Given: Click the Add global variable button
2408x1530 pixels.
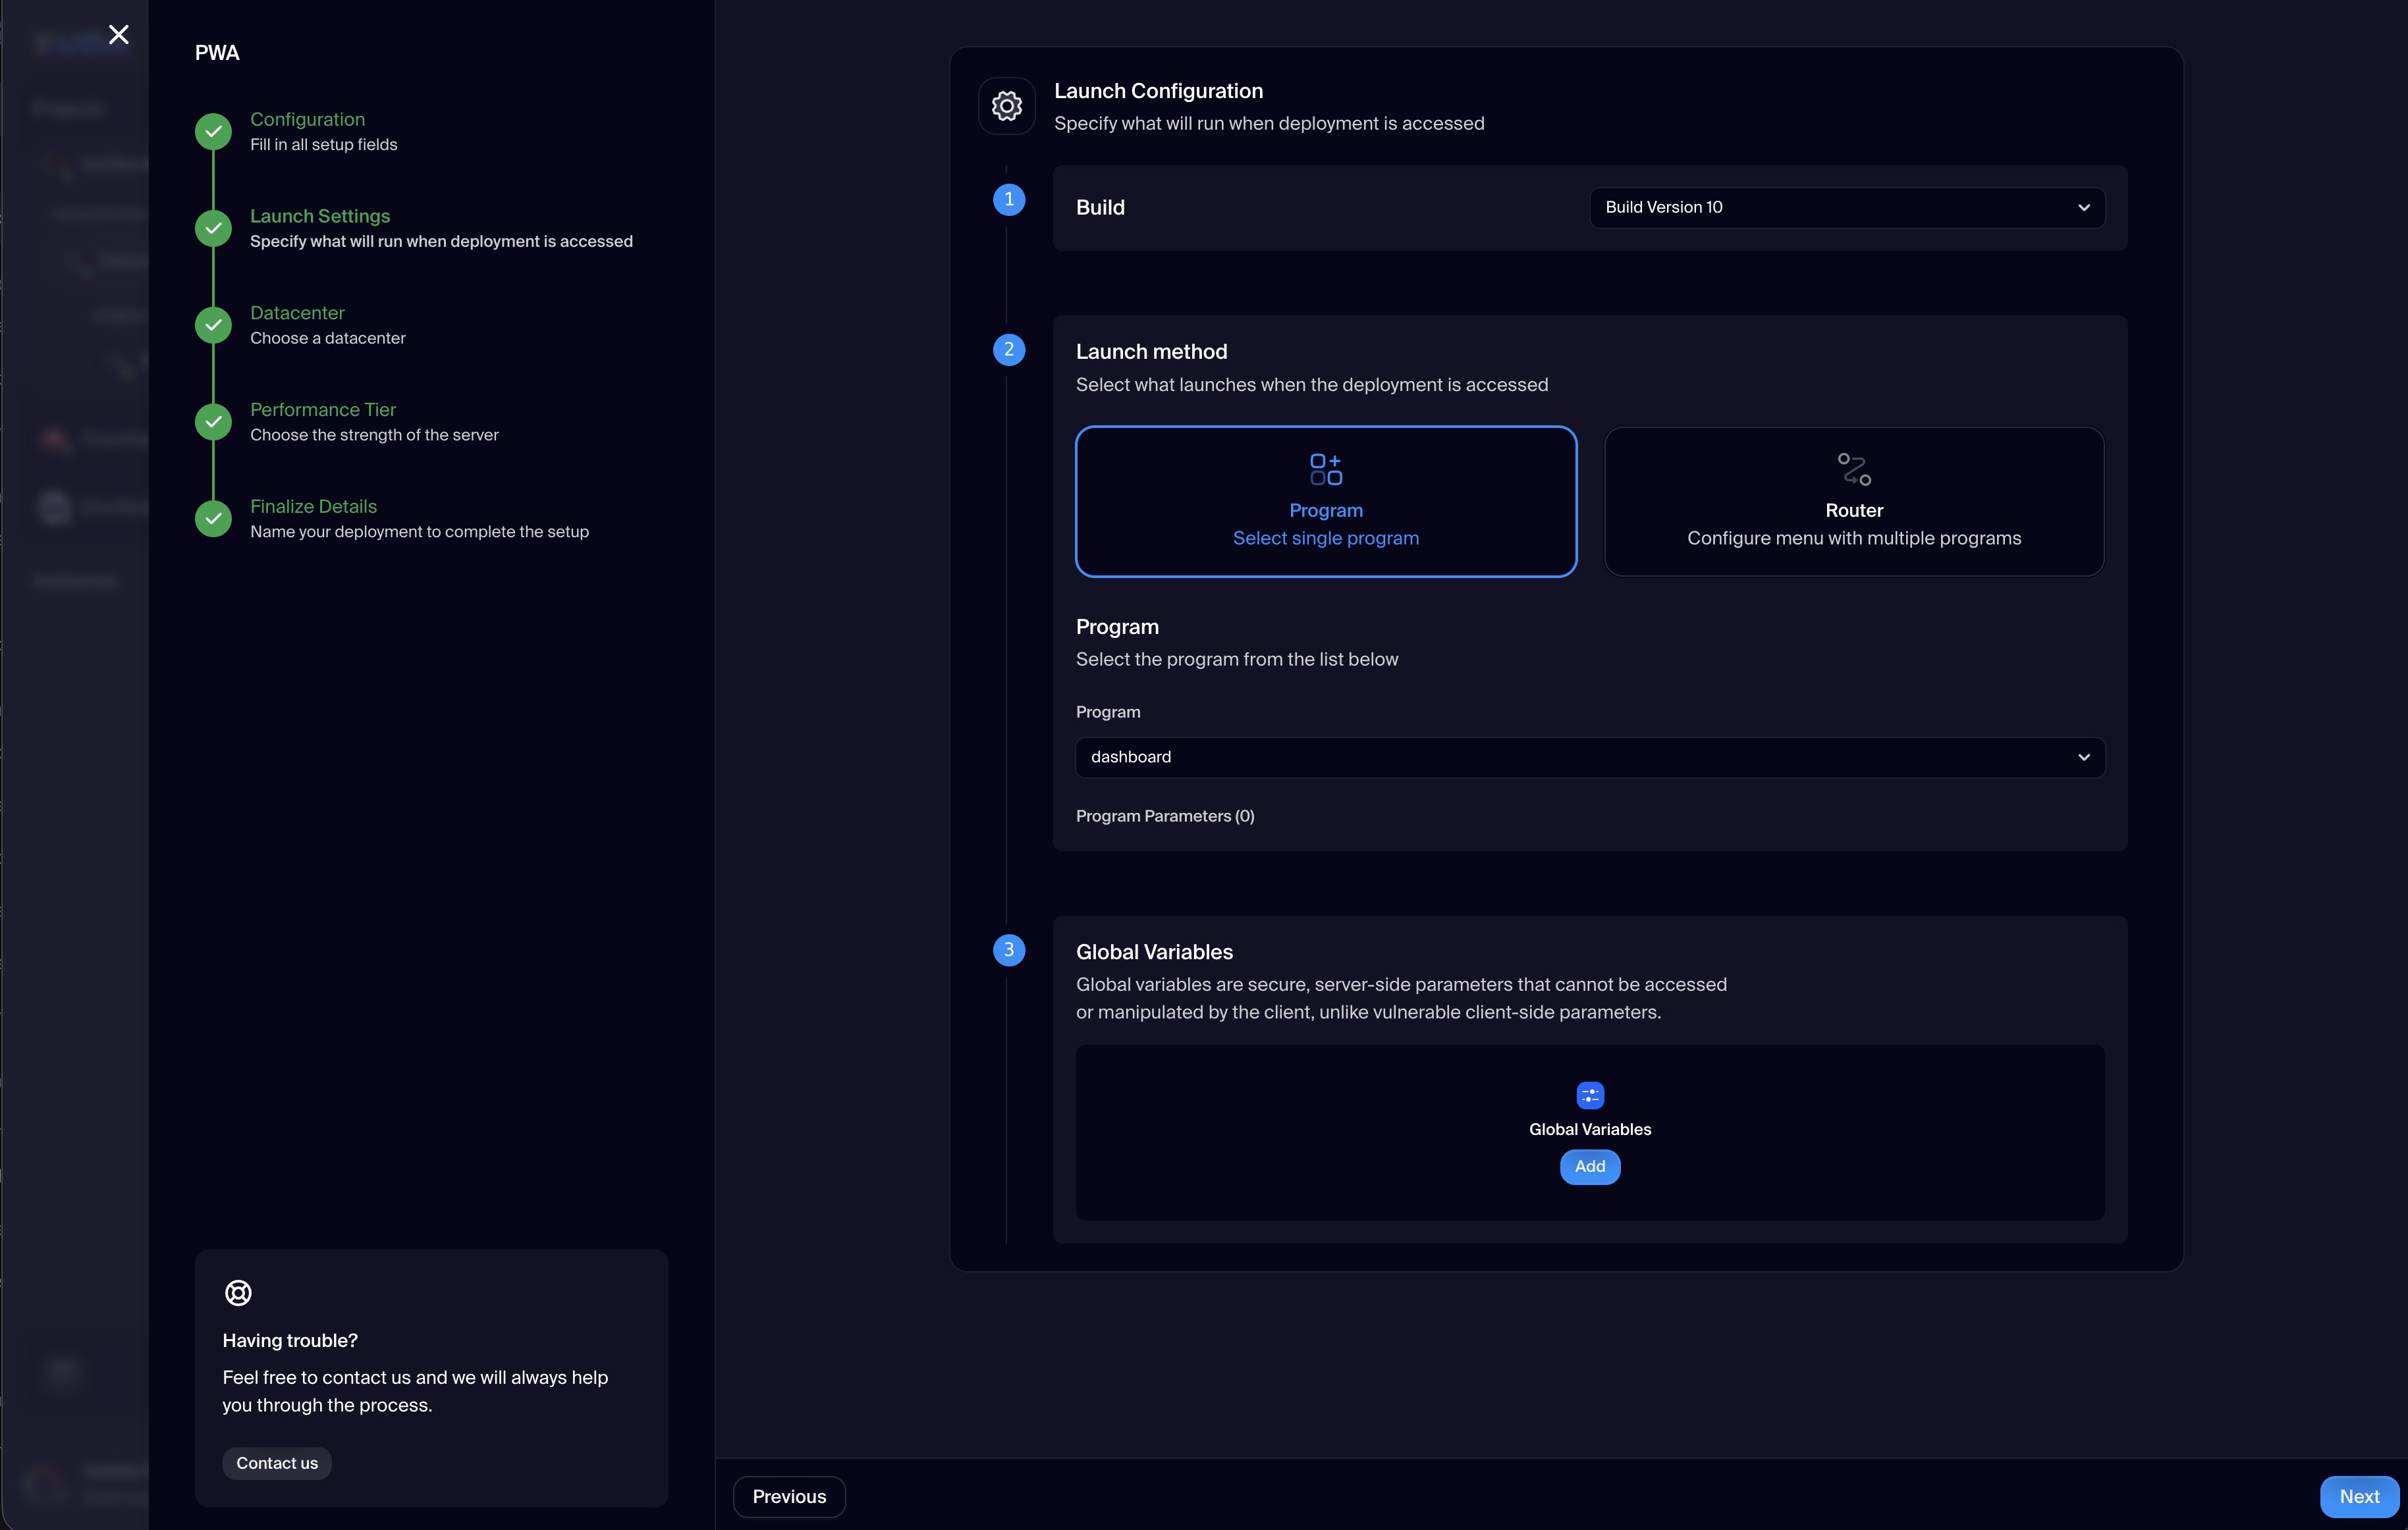Looking at the screenshot, I should [x=1589, y=1166].
